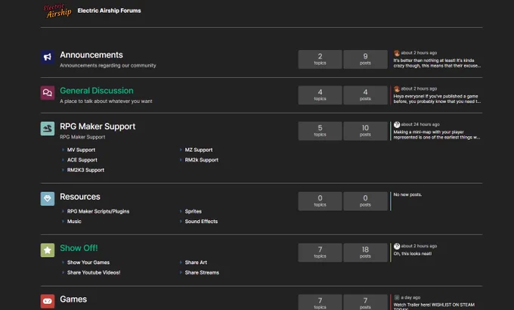This screenshot has width=514, height=310.
Task: Open the Resources category
Action: [x=80, y=197]
